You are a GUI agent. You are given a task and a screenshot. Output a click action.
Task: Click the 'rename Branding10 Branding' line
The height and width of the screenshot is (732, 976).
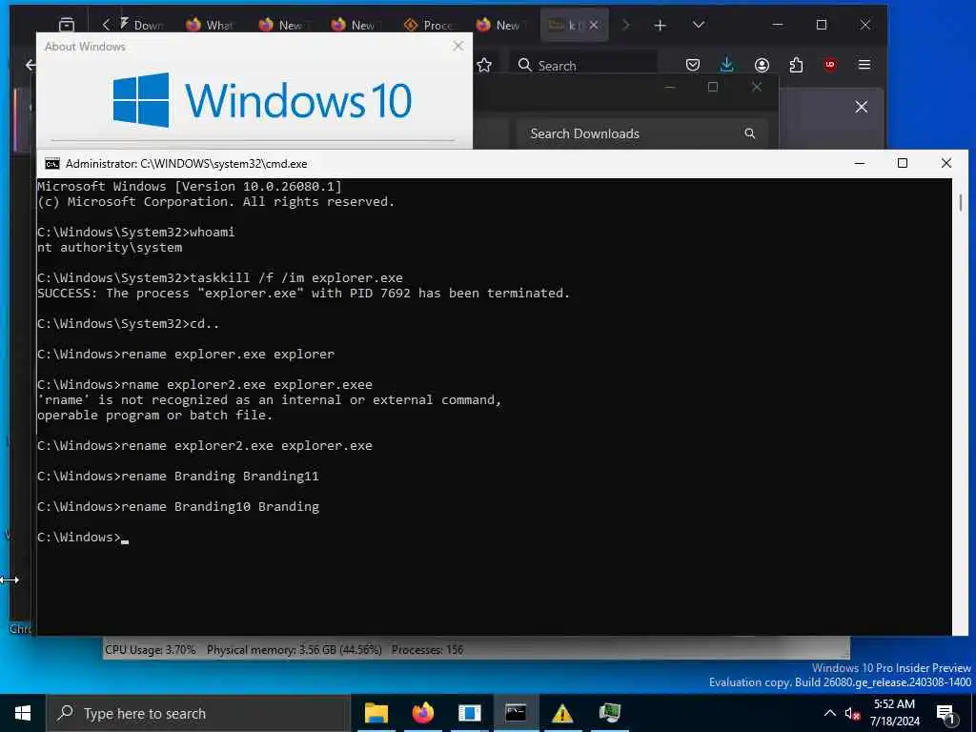point(220,507)
